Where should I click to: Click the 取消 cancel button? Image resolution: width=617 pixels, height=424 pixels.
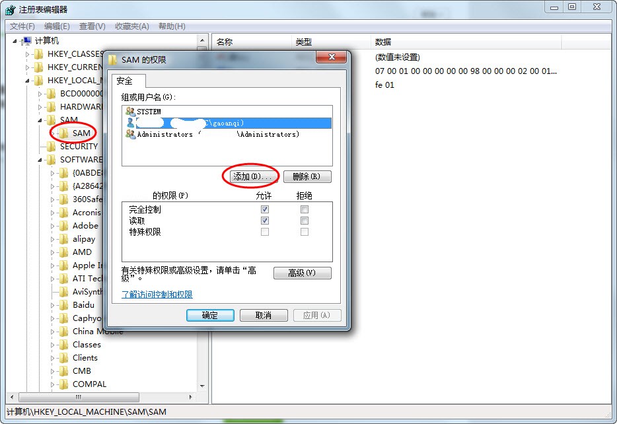[x=264, y=315]
